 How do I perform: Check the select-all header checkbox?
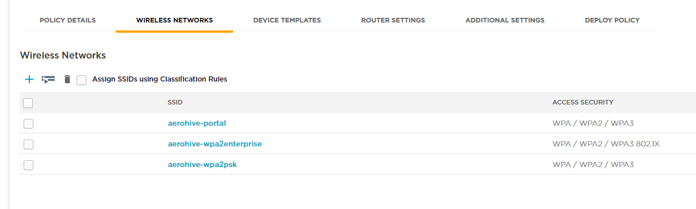point(28,103)
